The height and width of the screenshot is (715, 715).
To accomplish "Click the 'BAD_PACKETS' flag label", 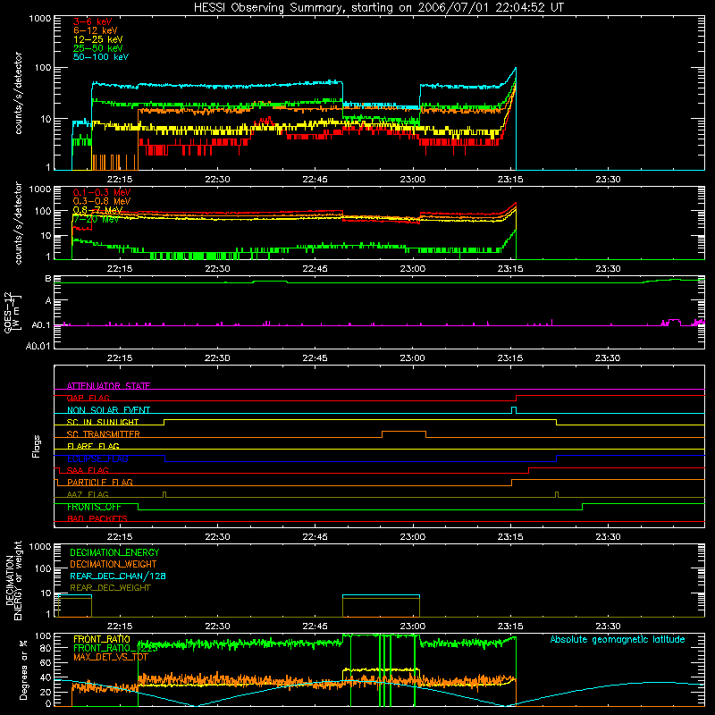I will (97, 518).
